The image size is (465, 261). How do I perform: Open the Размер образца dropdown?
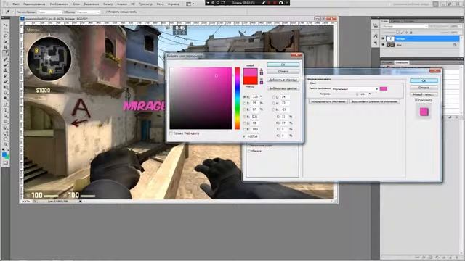[x=49, y=12]
